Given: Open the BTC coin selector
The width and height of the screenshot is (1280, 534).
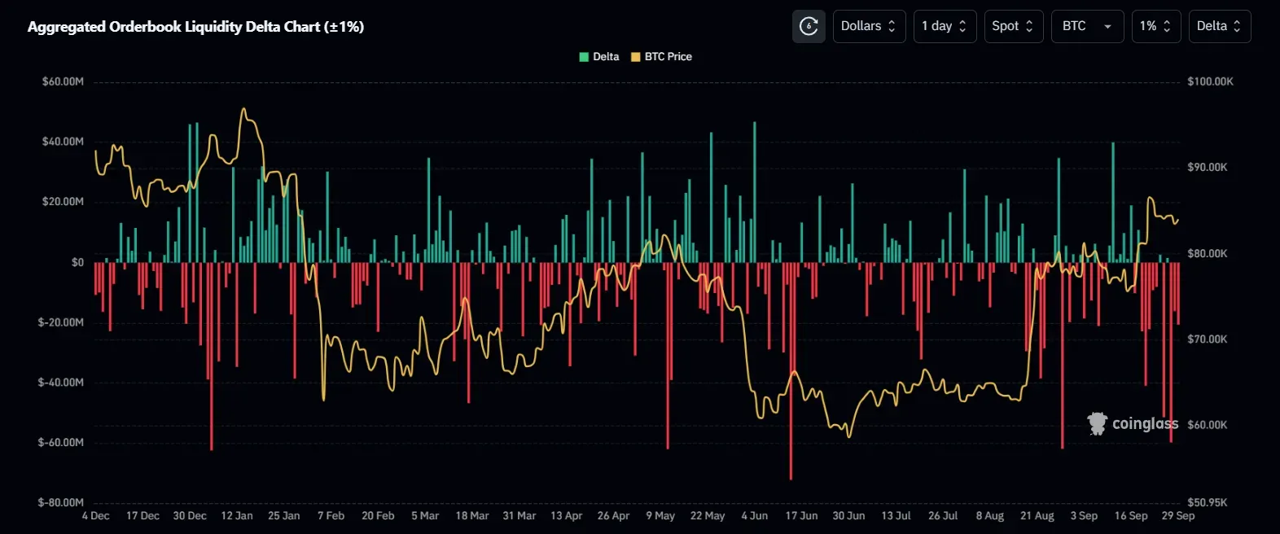Looking at the screenshot, I should pyautogui.click(x=1087, y=26).
